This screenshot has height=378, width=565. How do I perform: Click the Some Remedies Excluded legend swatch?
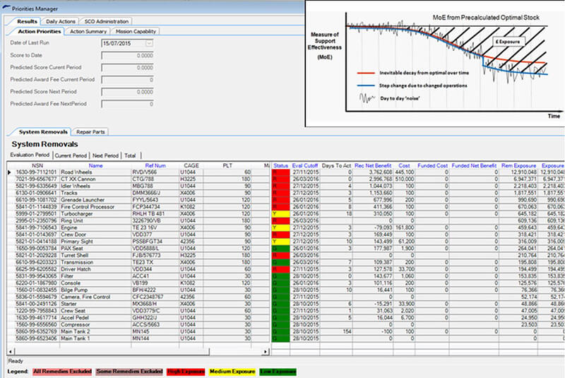[129, 372]
